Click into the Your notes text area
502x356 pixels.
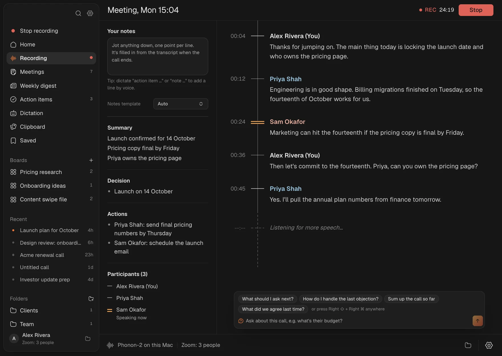158,56
